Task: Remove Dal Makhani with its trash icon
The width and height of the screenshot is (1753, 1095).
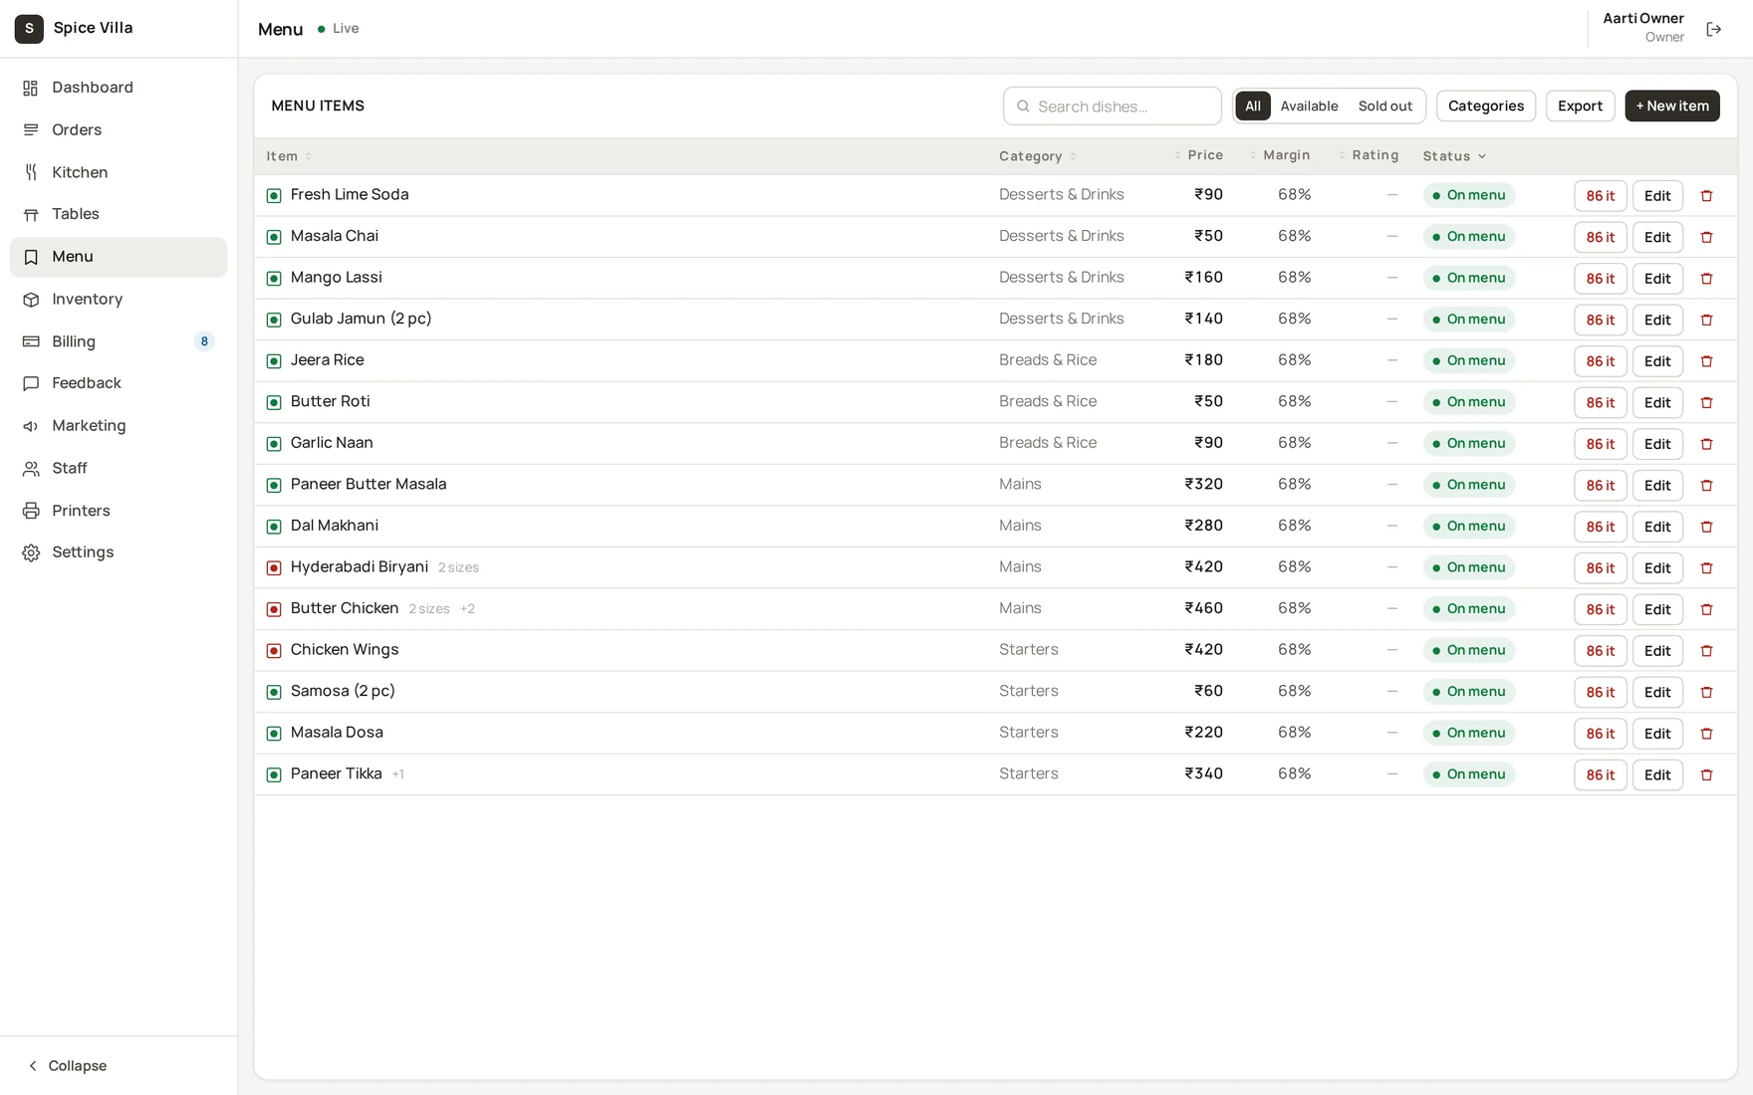Action: pyautogui.click(x=1706, y=527)
